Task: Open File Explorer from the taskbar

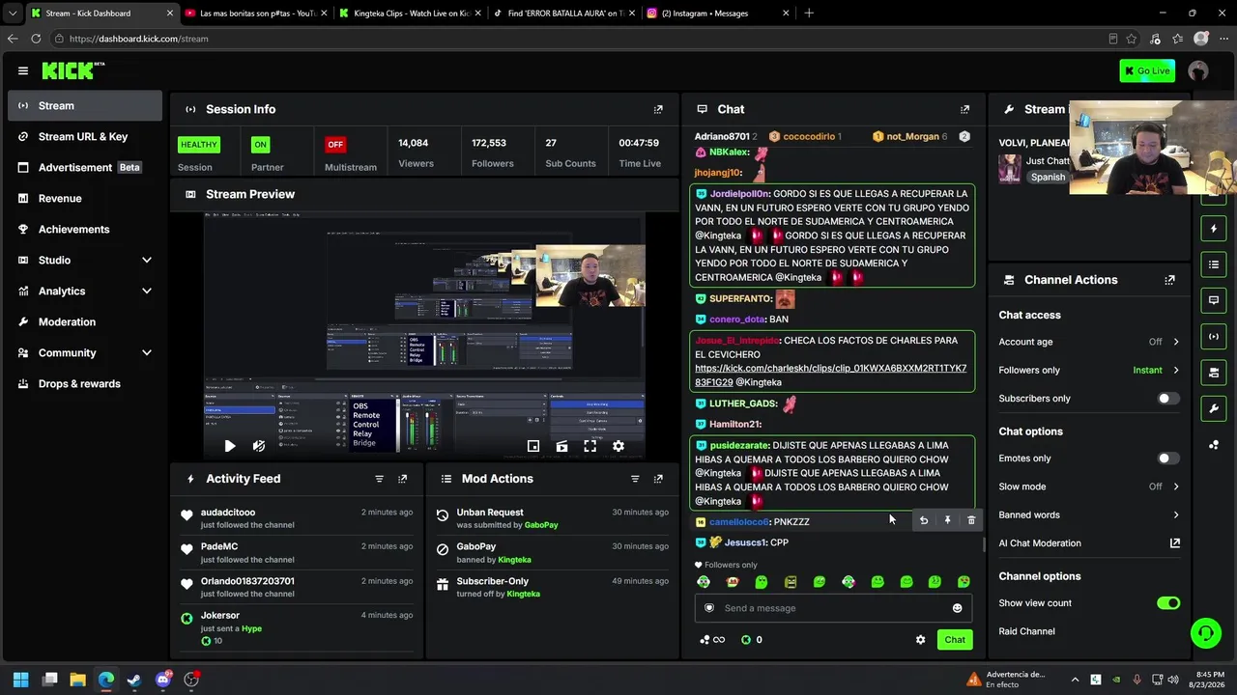Action: coord(78,680)
